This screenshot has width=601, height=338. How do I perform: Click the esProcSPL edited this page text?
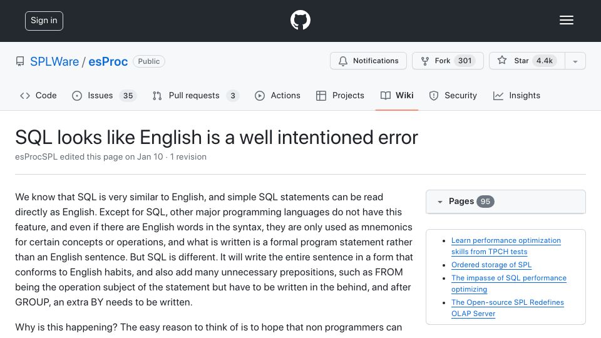[89, 156]
